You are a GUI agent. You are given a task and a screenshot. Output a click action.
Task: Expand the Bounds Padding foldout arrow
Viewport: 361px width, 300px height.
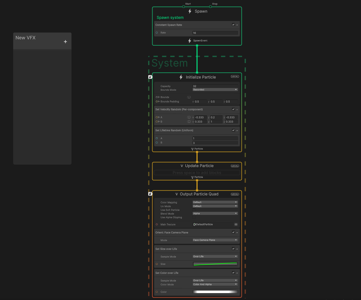(x=159, y=102)
